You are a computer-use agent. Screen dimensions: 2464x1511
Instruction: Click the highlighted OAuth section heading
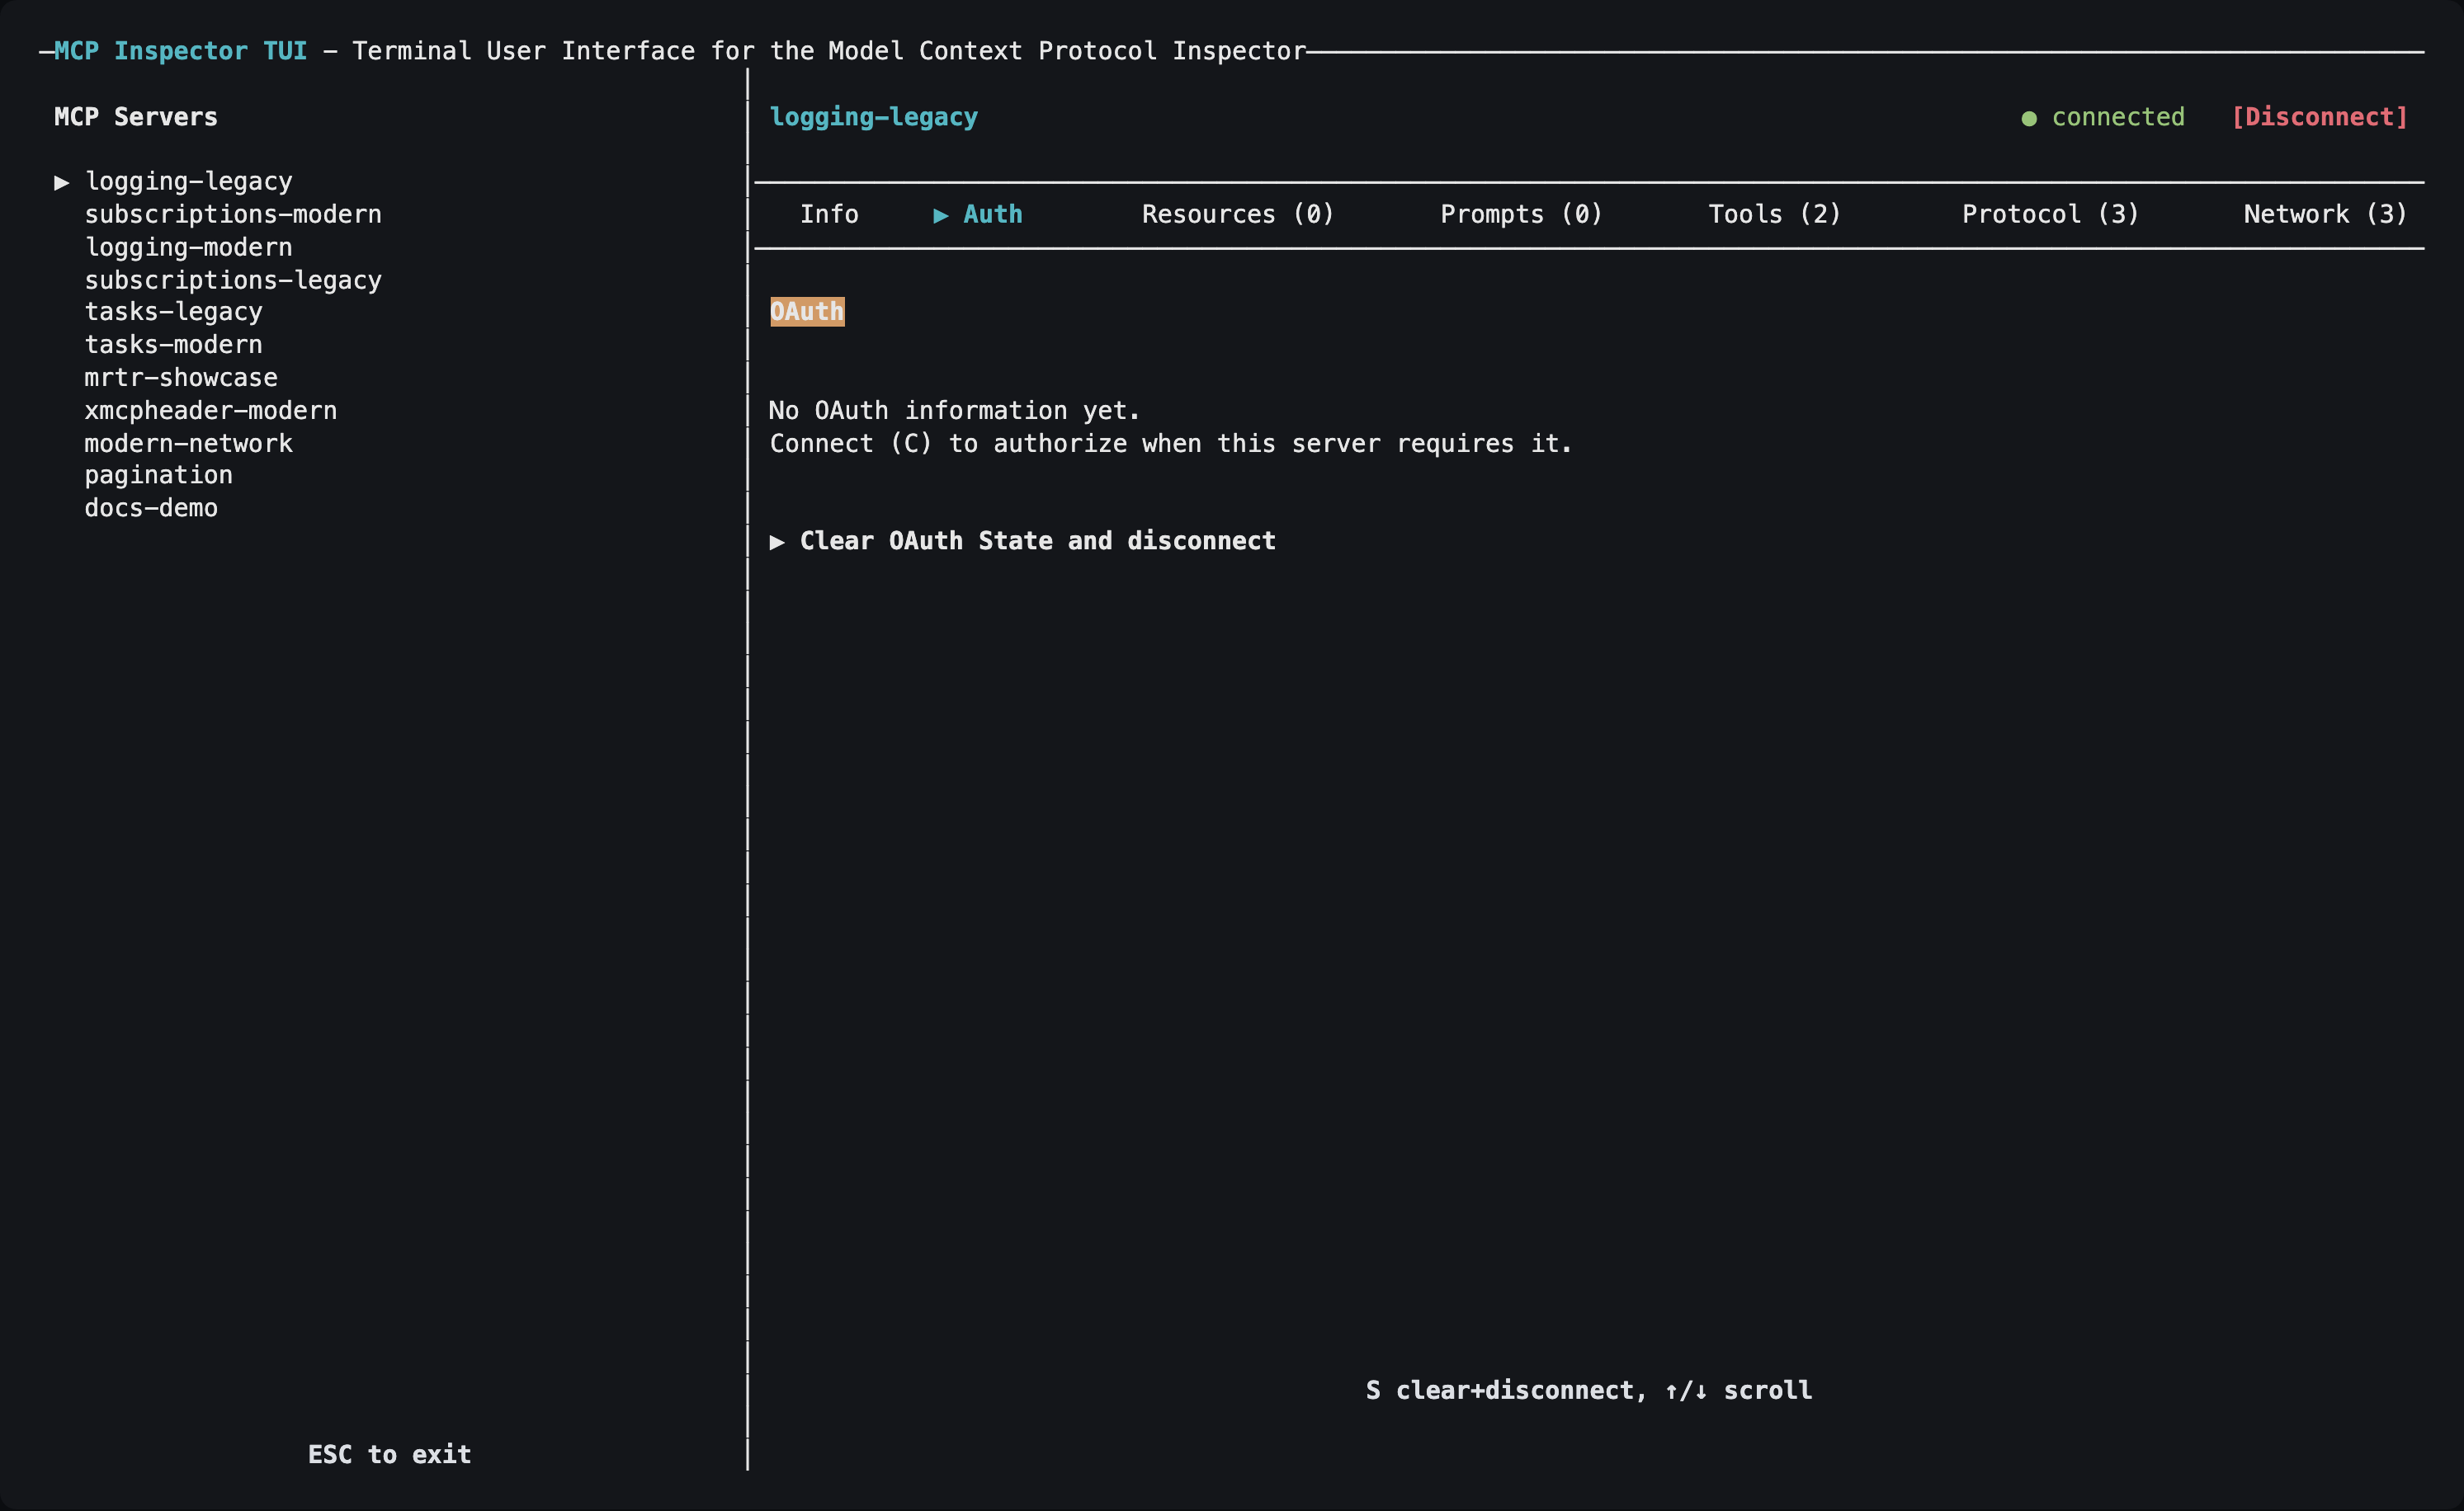coord(807,312)
